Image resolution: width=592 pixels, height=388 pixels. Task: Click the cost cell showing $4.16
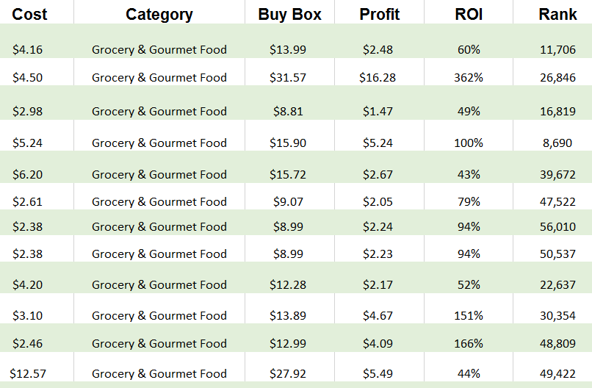pyautogui.click(x=27, y=50)
